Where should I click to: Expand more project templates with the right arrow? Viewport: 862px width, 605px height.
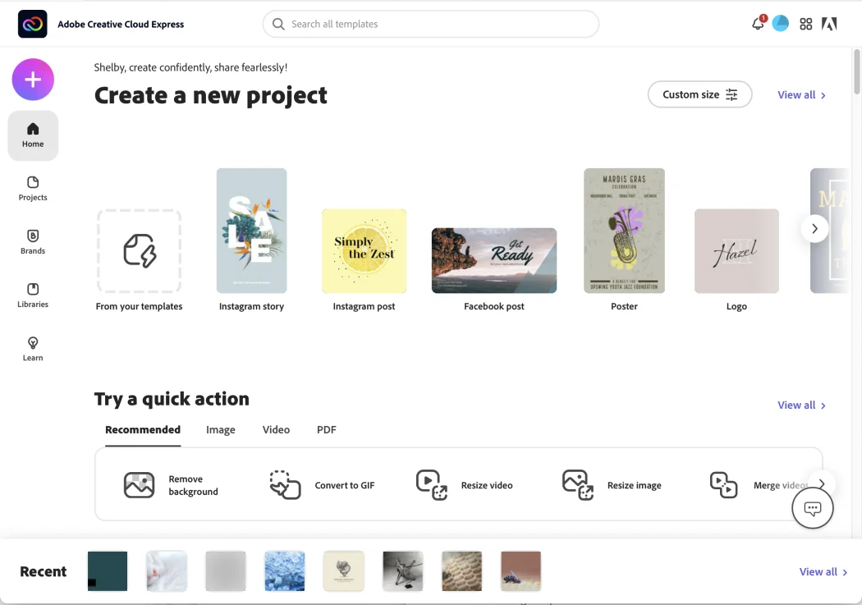point(814,228)
